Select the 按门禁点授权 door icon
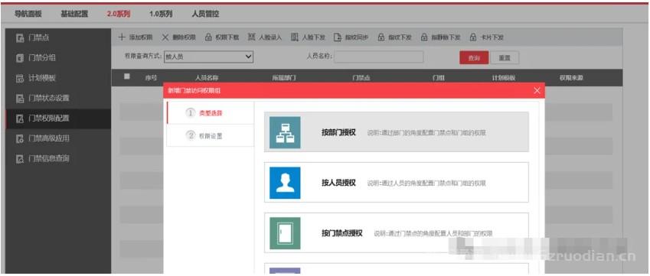This screenshot has height=276, width=650. pyautogui.click(x=285, y=233)
